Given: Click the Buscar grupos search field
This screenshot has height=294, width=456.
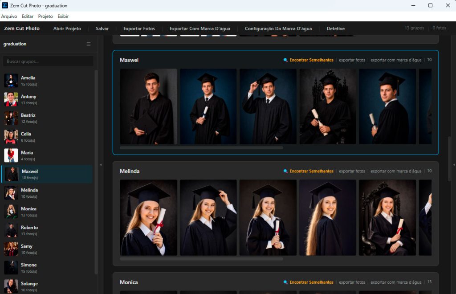Looking at the screenshot, I should tap(48, 61).
